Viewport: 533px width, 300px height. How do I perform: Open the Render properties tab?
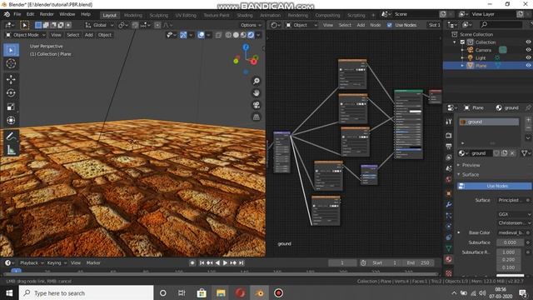click(449, 135)
